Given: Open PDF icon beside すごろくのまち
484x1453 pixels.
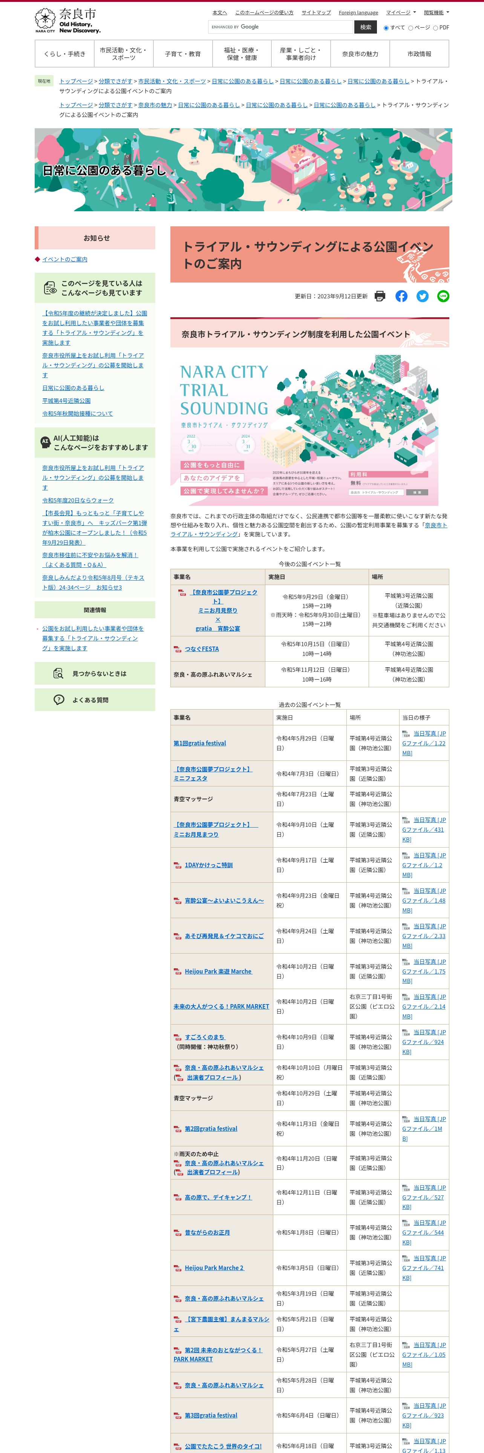Looking at the screenshot, I should tap(178, 1037).
